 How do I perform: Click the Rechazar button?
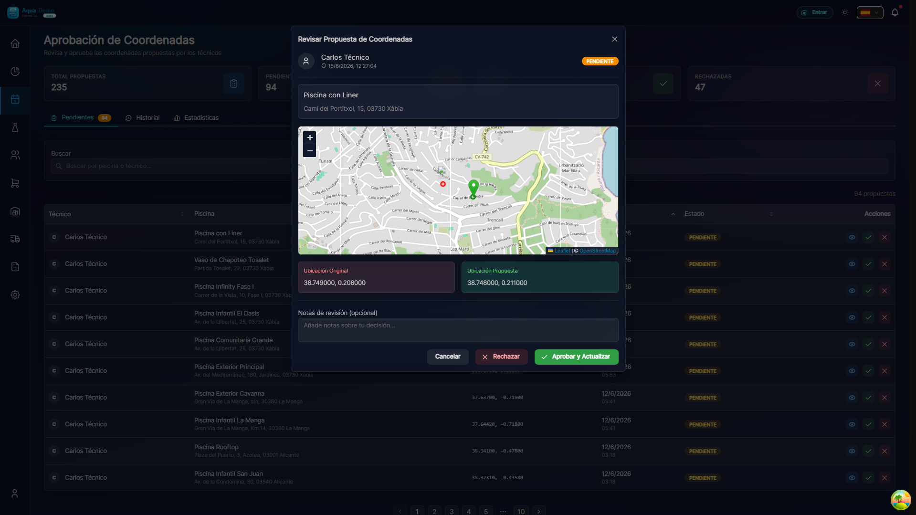tap(501, 357)
